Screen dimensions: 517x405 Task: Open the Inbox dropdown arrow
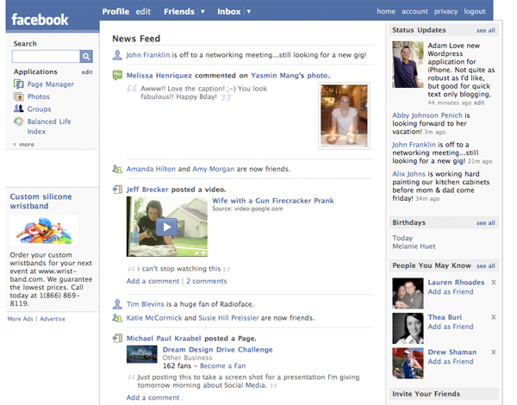[x=249, y=11]
